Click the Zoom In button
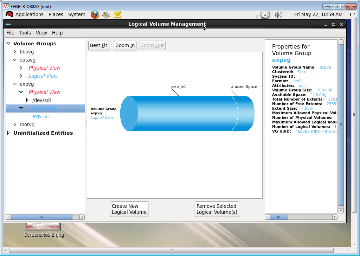This screenshot has width=360, height=256. point(125,45)
